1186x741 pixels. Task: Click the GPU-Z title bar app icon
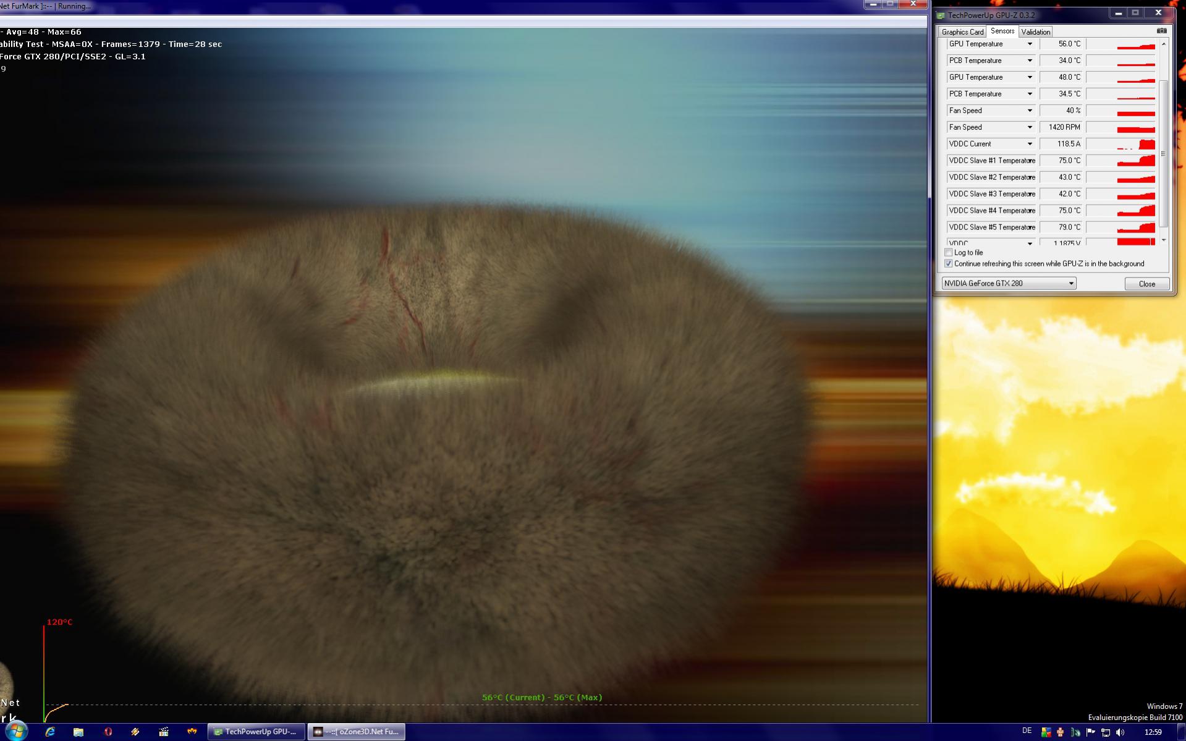(941, 15)
